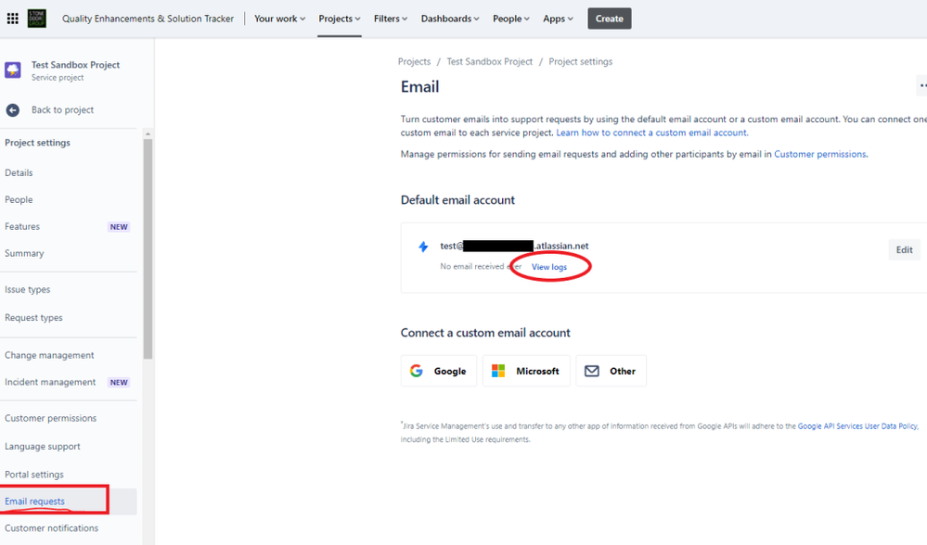
Task: Open Customer permissions in sidebar
Action: pyautogui.click(x=51, y=418)
